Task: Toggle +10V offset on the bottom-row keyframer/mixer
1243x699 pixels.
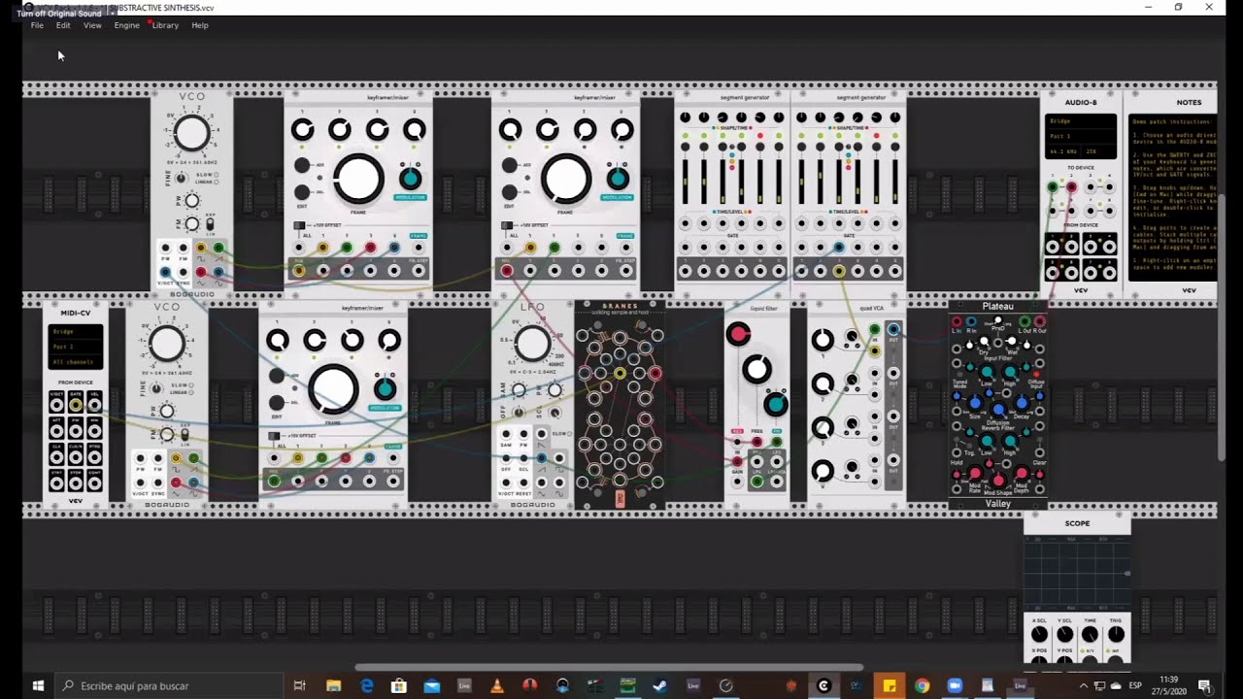Action: (275, 436)
